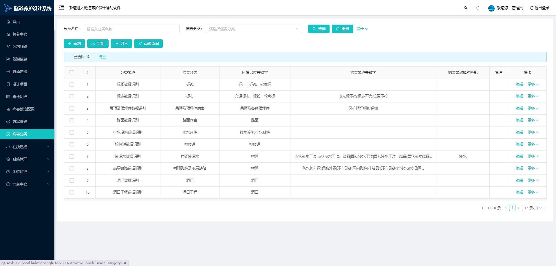Open 更多 menu for 表层缺陷数据识别 row

coord(533,168)
